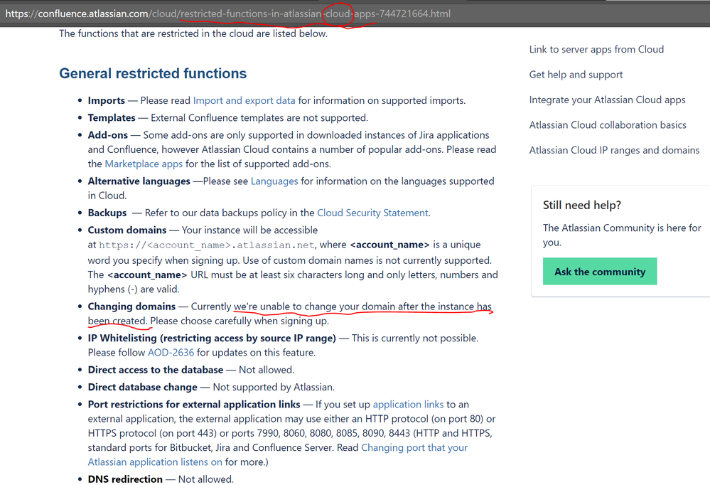Click the Alternative languages bold text

tap(139, 181)
